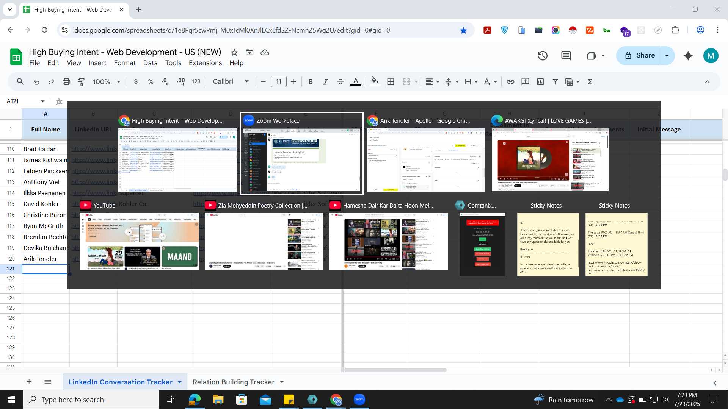Switch to Relation Building Tracker sheet
This screenshot has height=409, width=728.
[x=234, y=382]
